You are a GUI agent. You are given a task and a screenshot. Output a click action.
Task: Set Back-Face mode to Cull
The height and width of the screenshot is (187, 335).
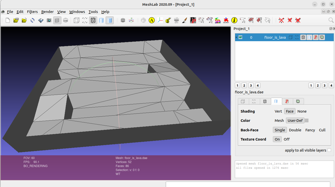click(x=322, y=130)
